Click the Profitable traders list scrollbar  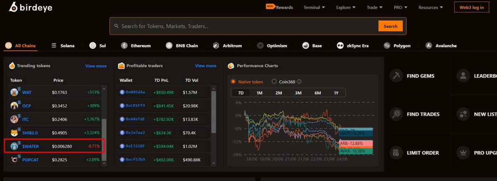click(214, 112)
